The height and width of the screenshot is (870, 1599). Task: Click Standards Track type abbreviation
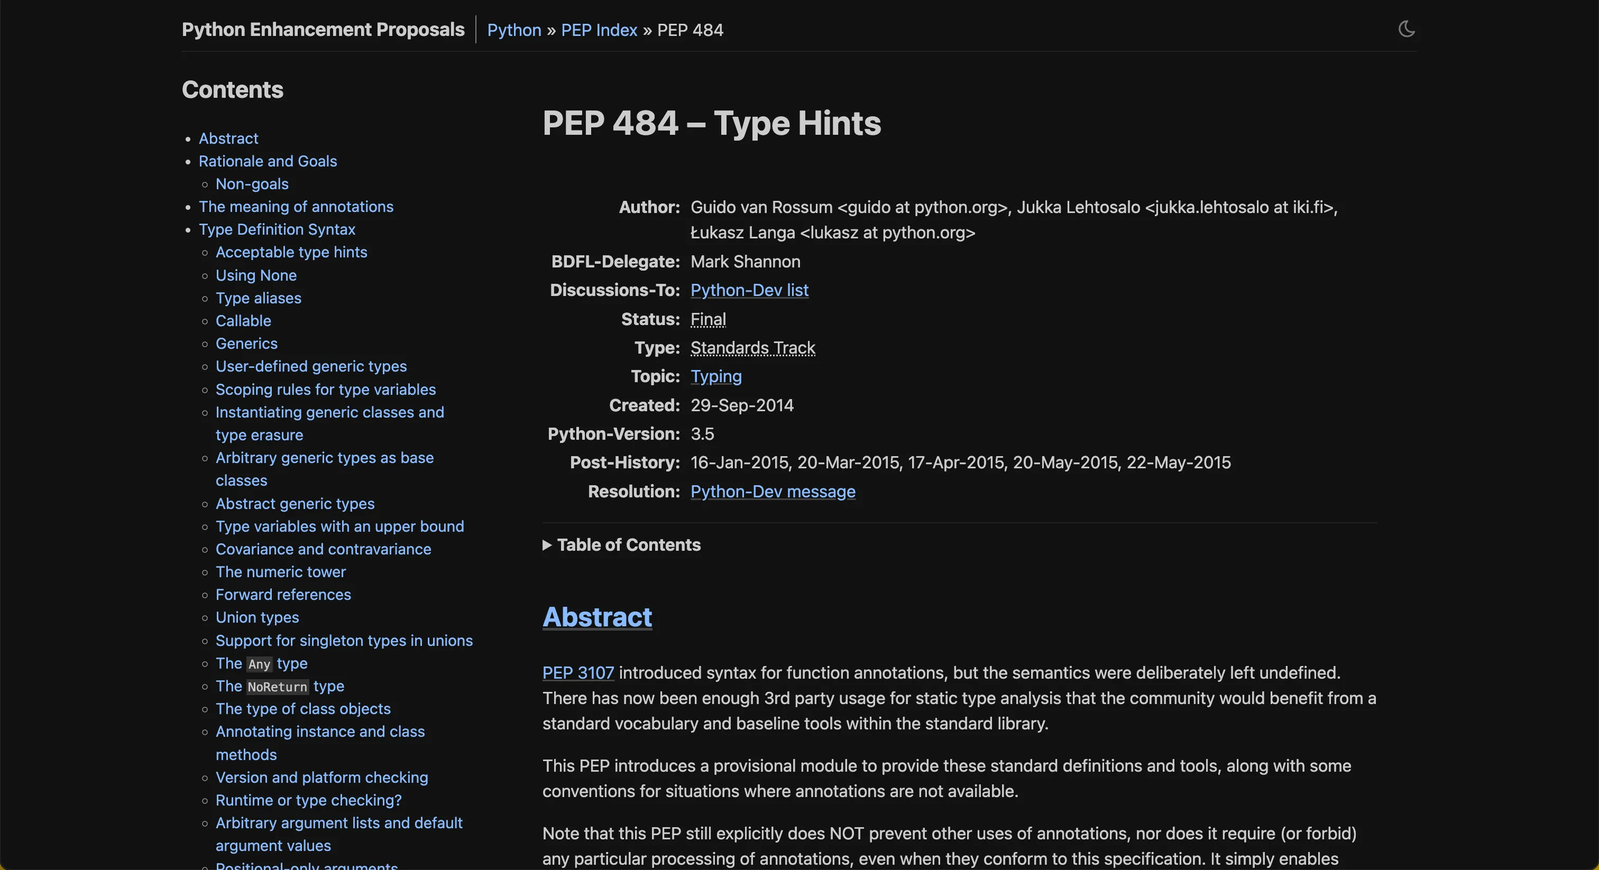[x=752, y=347]
